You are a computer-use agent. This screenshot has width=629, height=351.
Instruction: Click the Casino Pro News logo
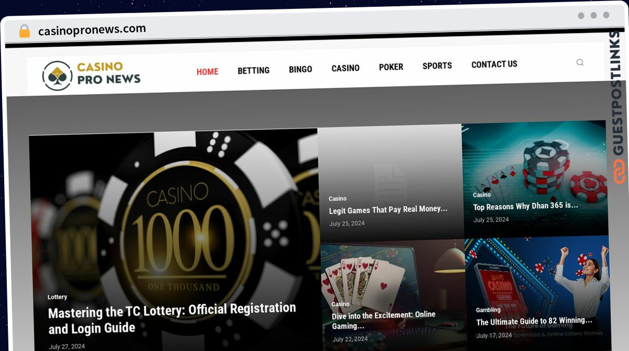click(92, 74)
